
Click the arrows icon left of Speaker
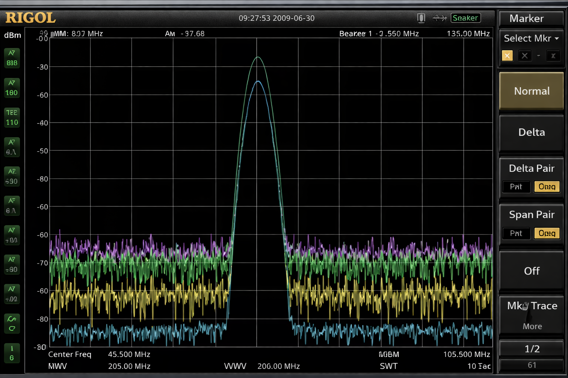[x=439, y=18]
